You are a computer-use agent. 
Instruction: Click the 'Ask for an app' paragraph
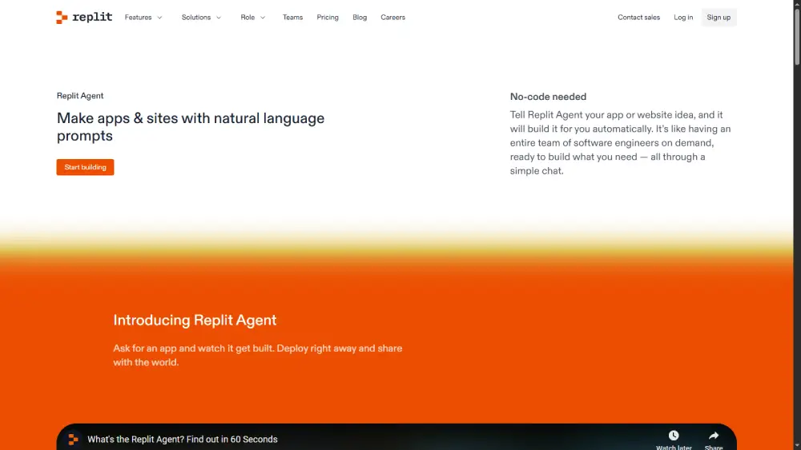(258, 355)
